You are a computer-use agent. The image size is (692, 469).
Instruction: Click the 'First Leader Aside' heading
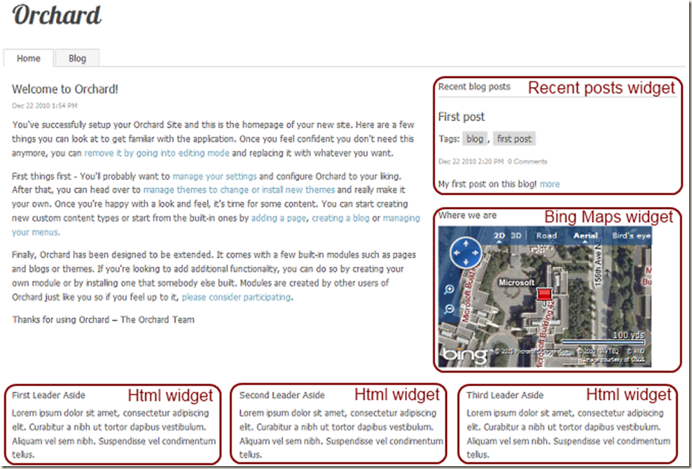click(49, 395)
